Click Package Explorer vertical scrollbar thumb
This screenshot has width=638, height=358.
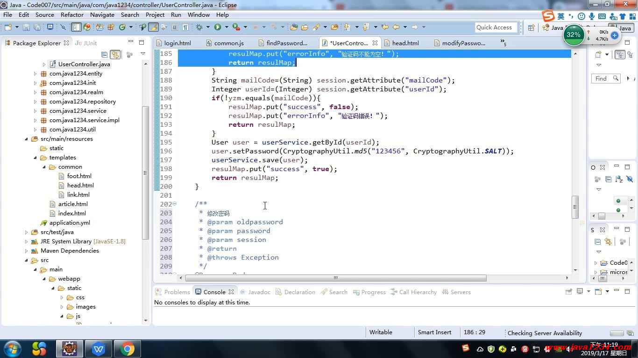[x=145, y=172]
